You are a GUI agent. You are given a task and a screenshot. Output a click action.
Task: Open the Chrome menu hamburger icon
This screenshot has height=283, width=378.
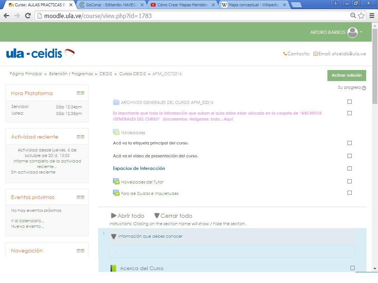pyautogui.click(x=372, y=15)
